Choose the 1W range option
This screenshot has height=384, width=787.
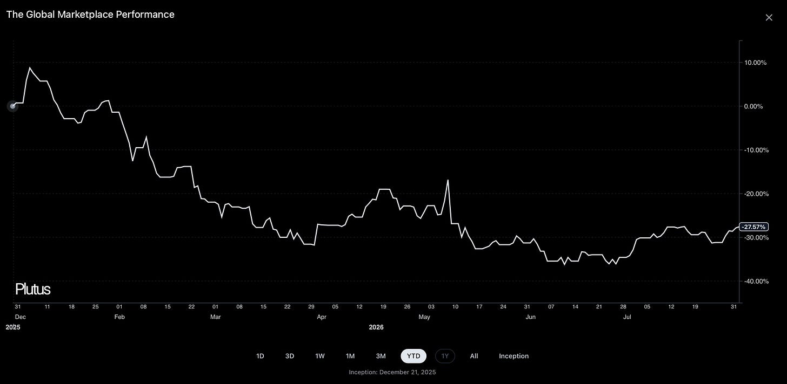(320, 356)
